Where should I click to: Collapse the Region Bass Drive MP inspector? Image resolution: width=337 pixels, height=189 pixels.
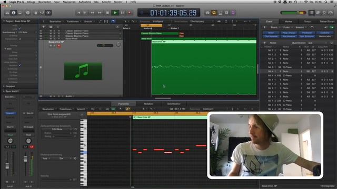click(4, 21)
